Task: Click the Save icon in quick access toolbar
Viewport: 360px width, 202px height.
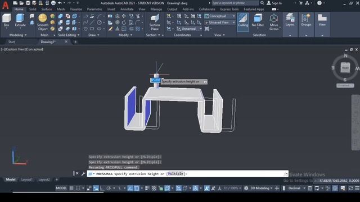Action: (28, 3)
